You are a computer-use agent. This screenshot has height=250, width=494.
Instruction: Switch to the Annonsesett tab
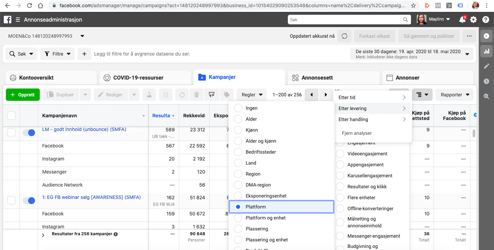coord(333,78)
